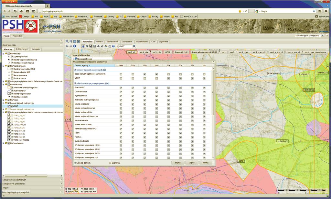Click Firefox back arrow button
331x199 pixels.
(5, 11)
